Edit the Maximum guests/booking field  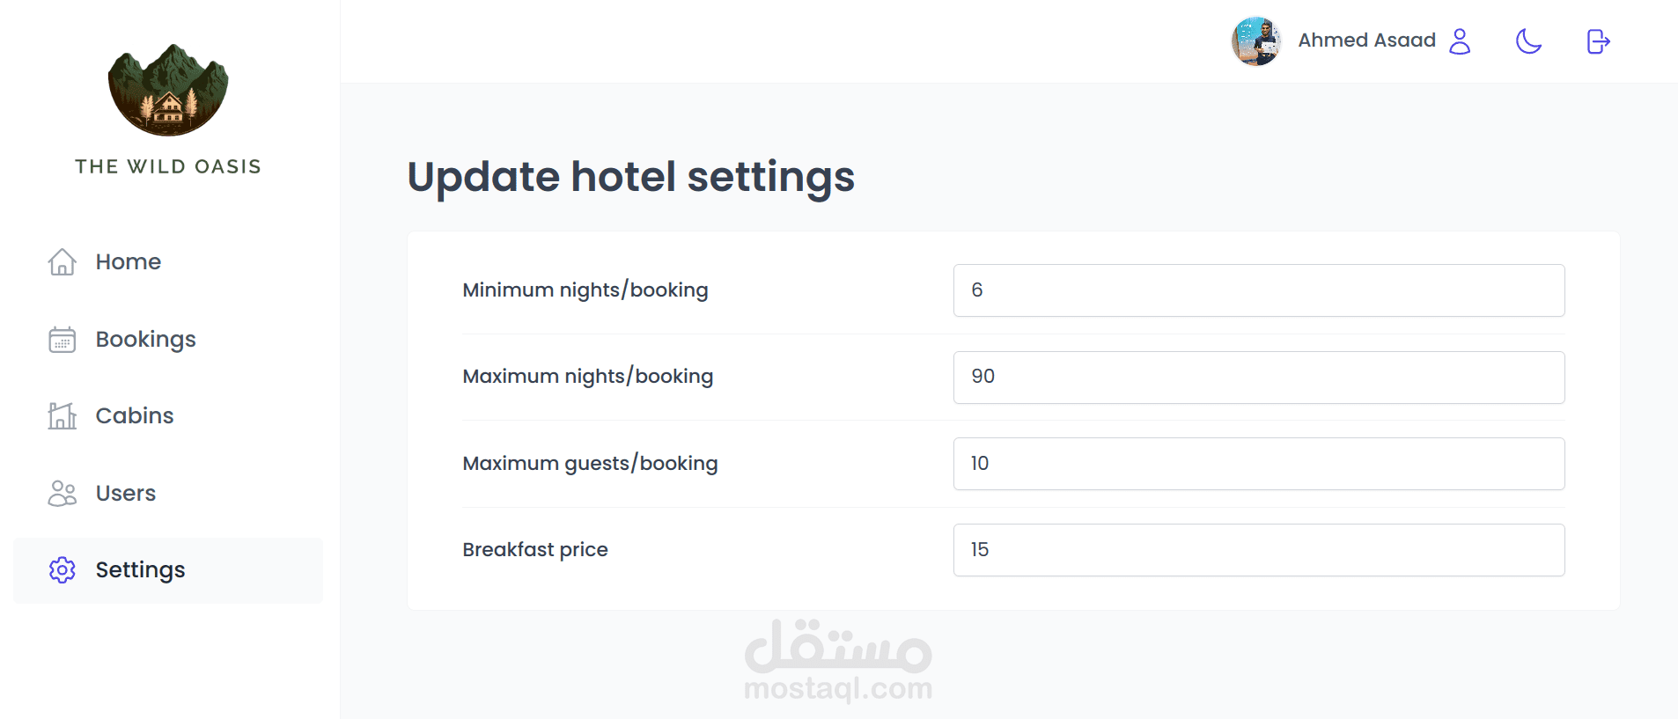point(1258,464)
